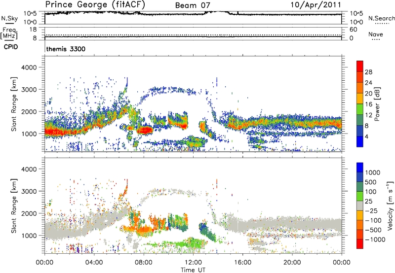Pick the gray band of velocity colorbar
The image size is (395, 273).
[x=360, y=205]
